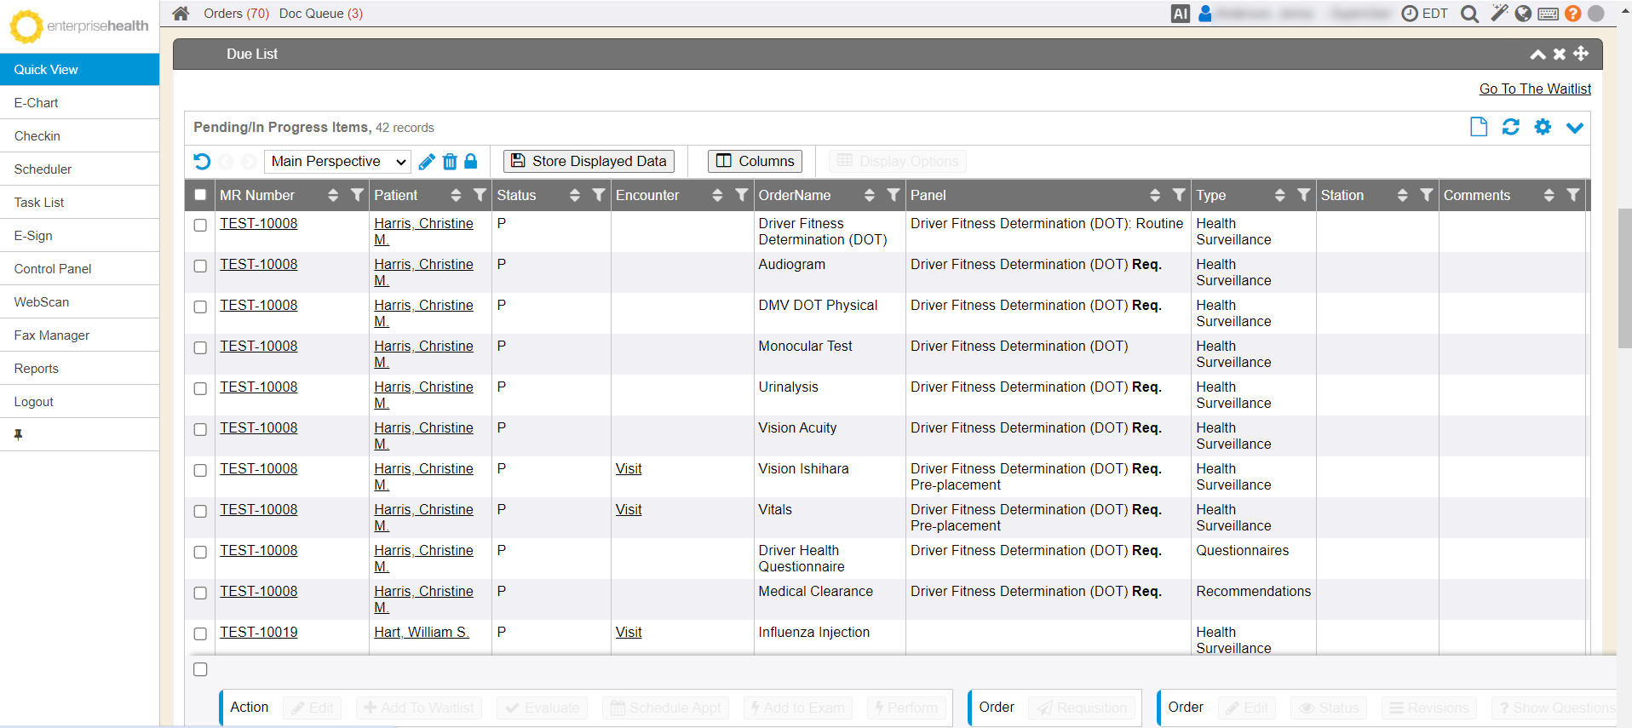This screenshot has height=728, width=1632.
Task: Open the Doc Queue (3) tab
Action: click(x=320, y=14)
